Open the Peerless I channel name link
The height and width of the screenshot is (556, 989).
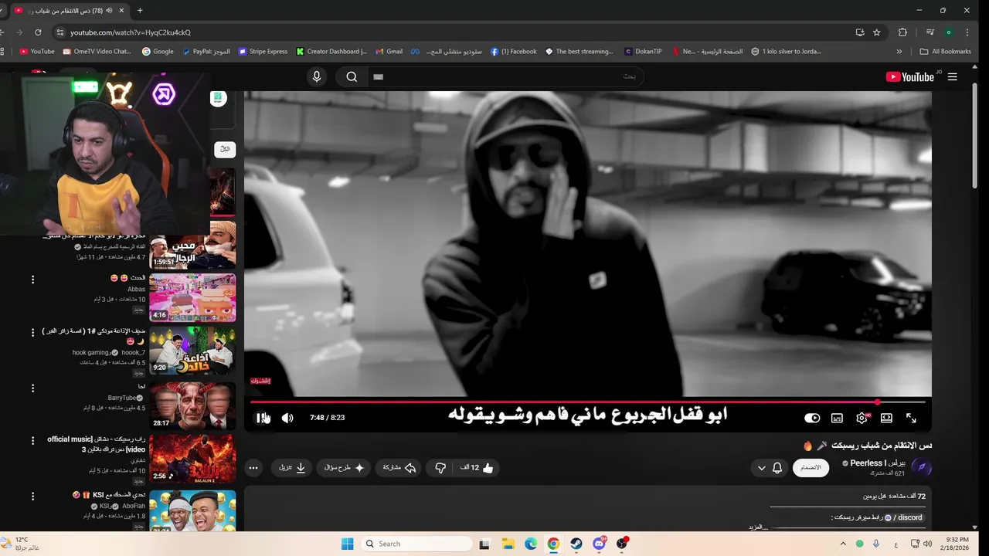click(x=878, y=463)
